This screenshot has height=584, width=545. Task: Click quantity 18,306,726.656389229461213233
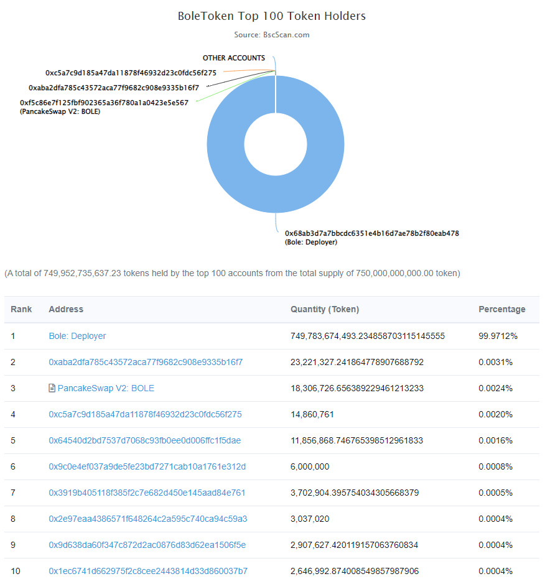pyautogui.click(x=357, y=388)
